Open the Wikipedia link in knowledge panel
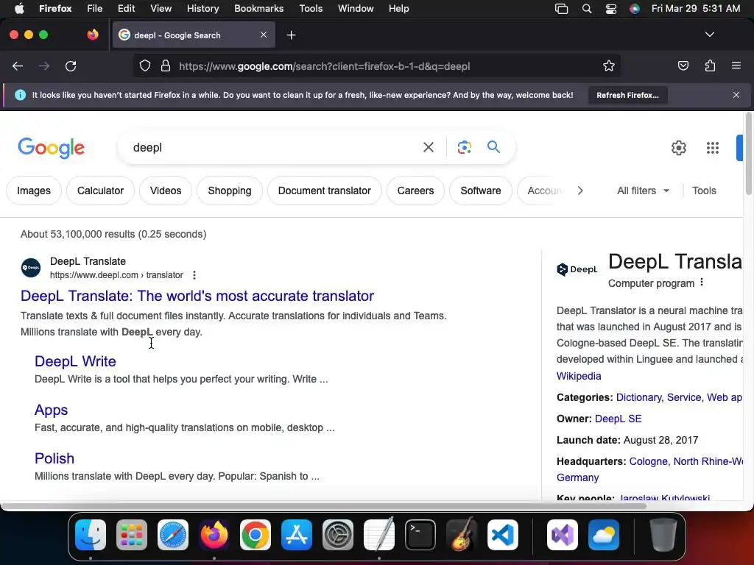This screenshot has height=565, width=754. (579, 376)
